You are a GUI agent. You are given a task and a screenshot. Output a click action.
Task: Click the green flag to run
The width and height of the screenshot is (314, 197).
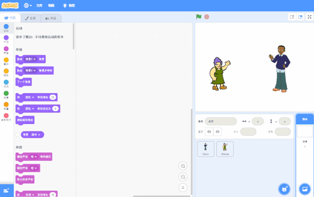pyautogui.click(x=199, y=17)
